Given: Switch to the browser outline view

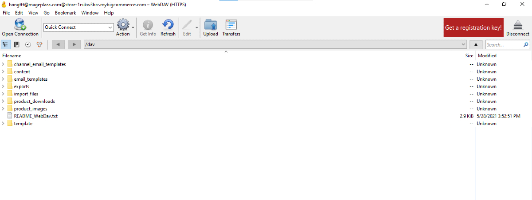Looking at the screenshot, I should [x=6, y=44].
